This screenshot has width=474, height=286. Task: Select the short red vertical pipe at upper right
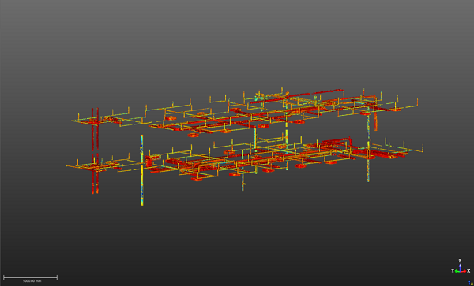pyautogui.click(x=376, y=121)
